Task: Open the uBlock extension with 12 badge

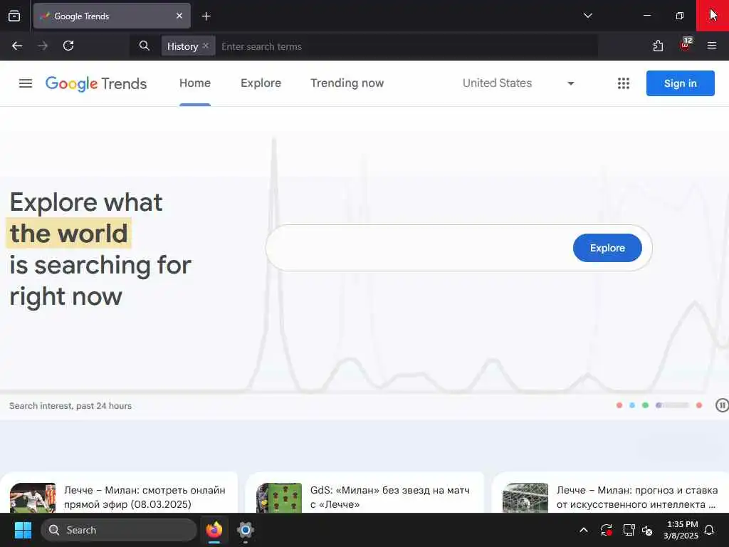Action: coord(686,45)
